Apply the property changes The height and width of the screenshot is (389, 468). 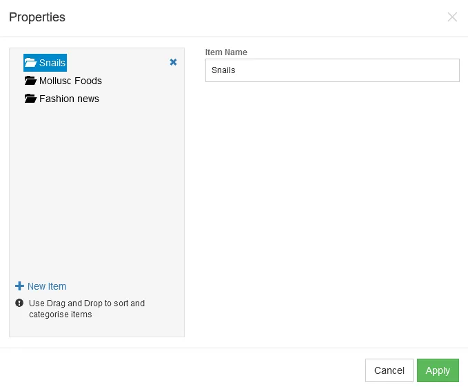pyautogui.click(x=438, y=370)
